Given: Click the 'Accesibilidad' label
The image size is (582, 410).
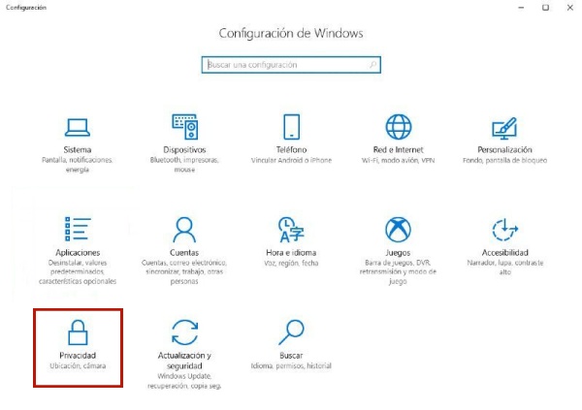Looking at the screenshot, I should tap(504, 253).
